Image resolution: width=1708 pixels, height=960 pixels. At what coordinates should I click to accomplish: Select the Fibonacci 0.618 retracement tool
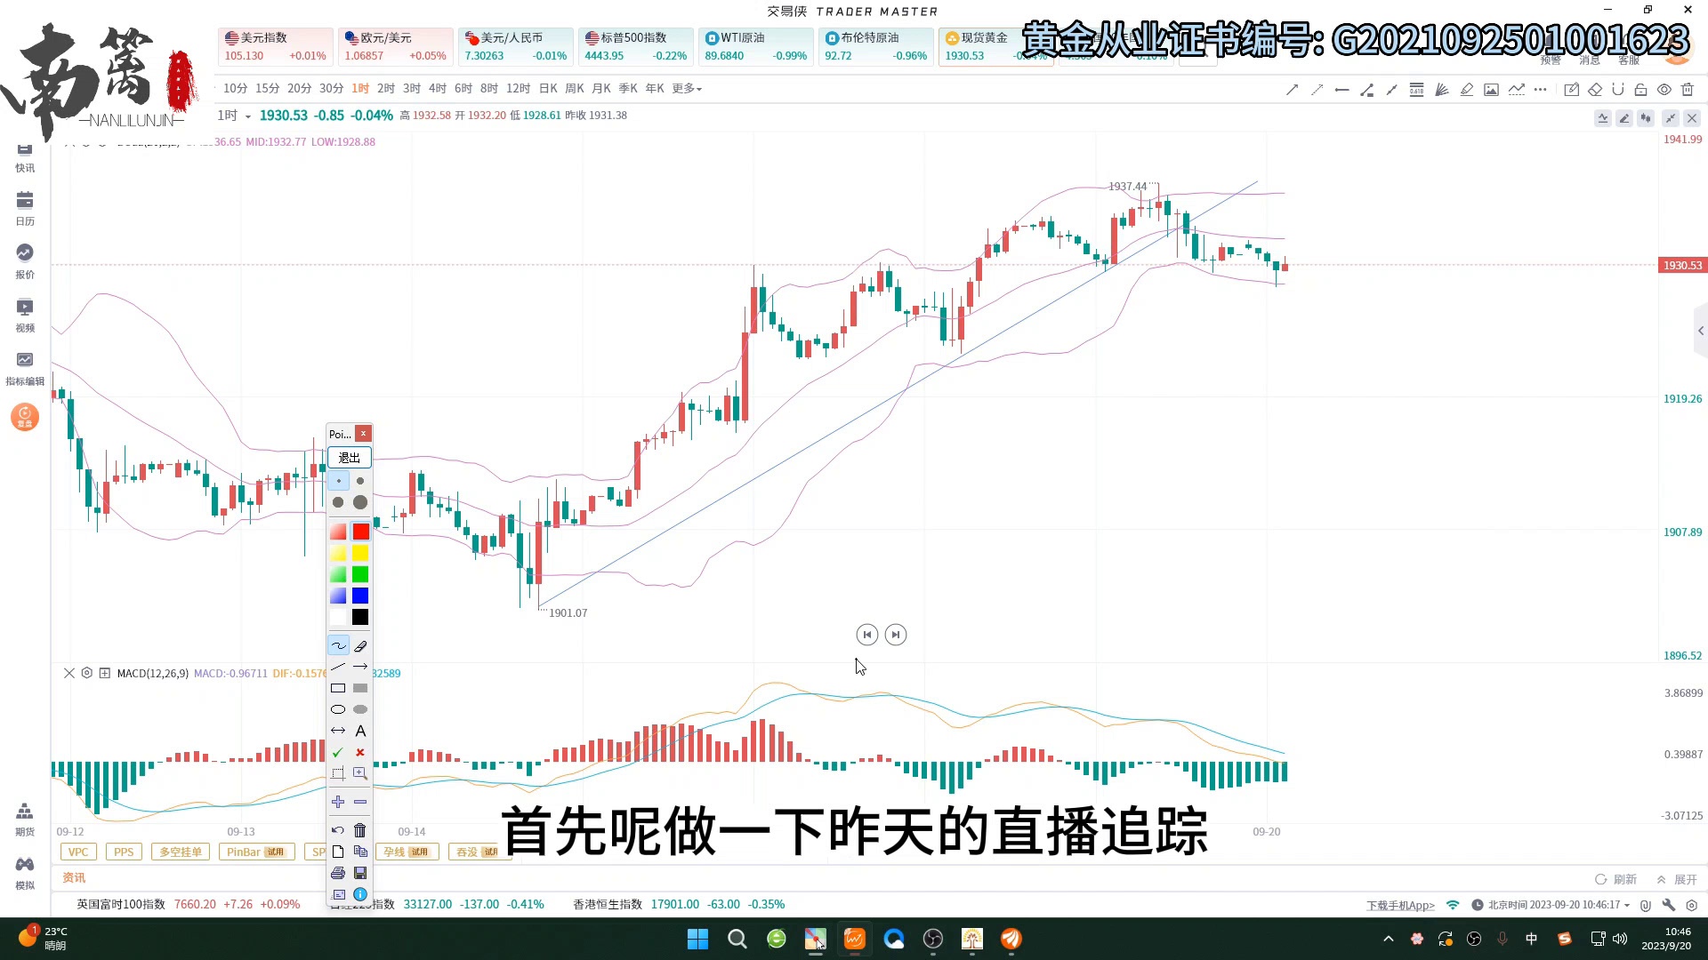[x=1416, y=90]
